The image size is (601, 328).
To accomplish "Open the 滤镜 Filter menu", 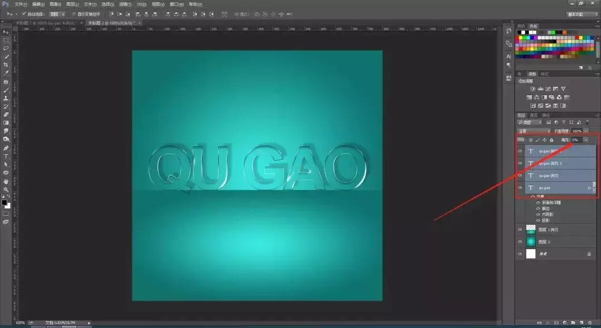I will click(x=125, y=4).
